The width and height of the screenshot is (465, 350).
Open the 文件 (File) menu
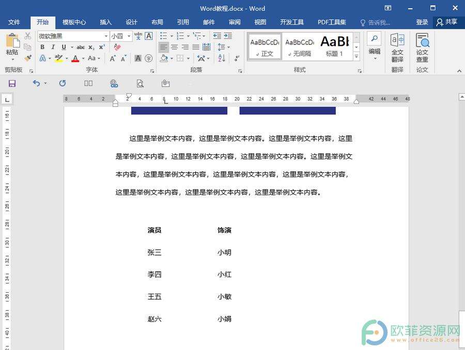pyautogui.click(x=14, y=22)
